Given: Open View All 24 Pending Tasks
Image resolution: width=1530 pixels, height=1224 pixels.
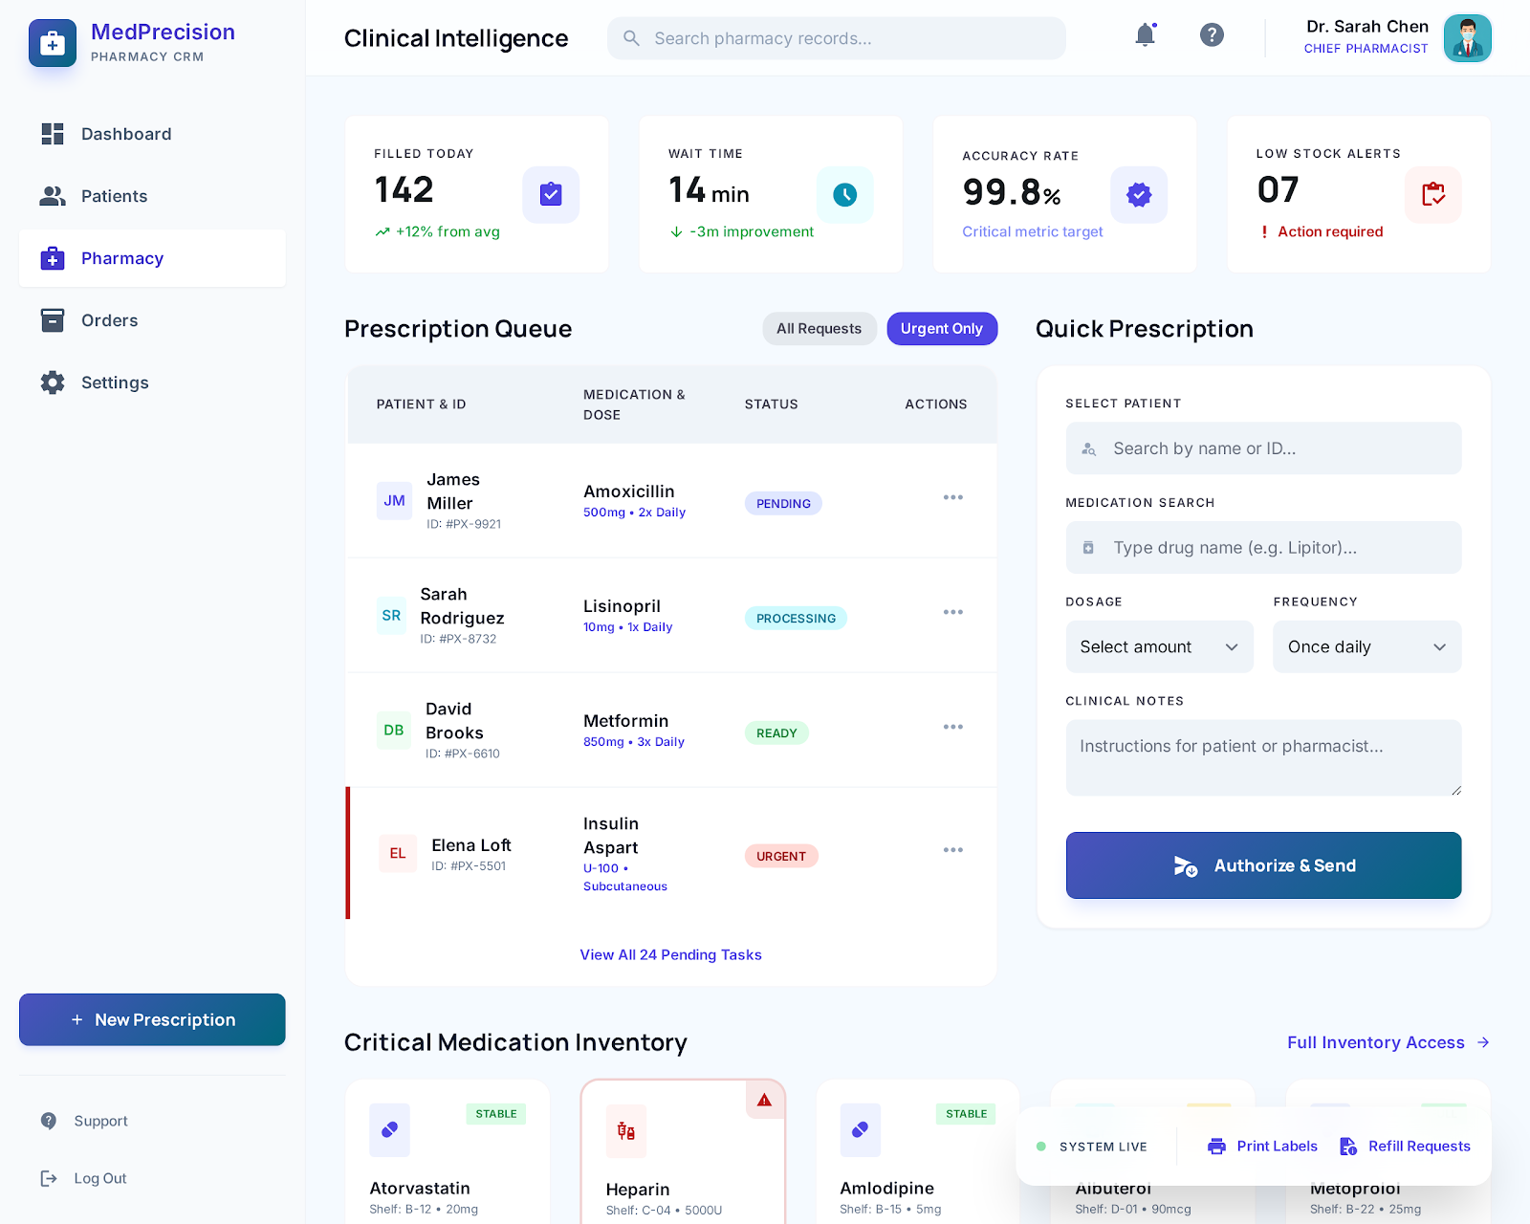Looking at the screenshot, I should coord(670,954).
